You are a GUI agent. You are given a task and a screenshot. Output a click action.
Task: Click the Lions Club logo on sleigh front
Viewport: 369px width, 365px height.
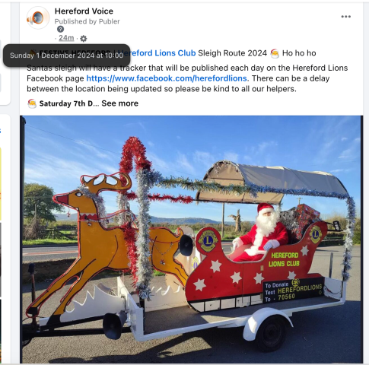[x=208, y=240]
